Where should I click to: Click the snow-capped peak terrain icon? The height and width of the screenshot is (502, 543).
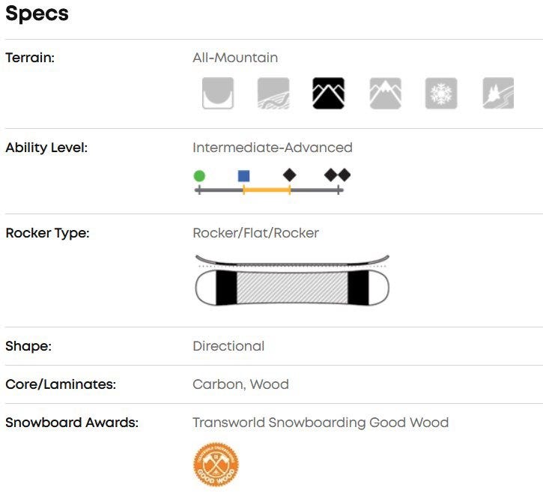click(385, 94)
